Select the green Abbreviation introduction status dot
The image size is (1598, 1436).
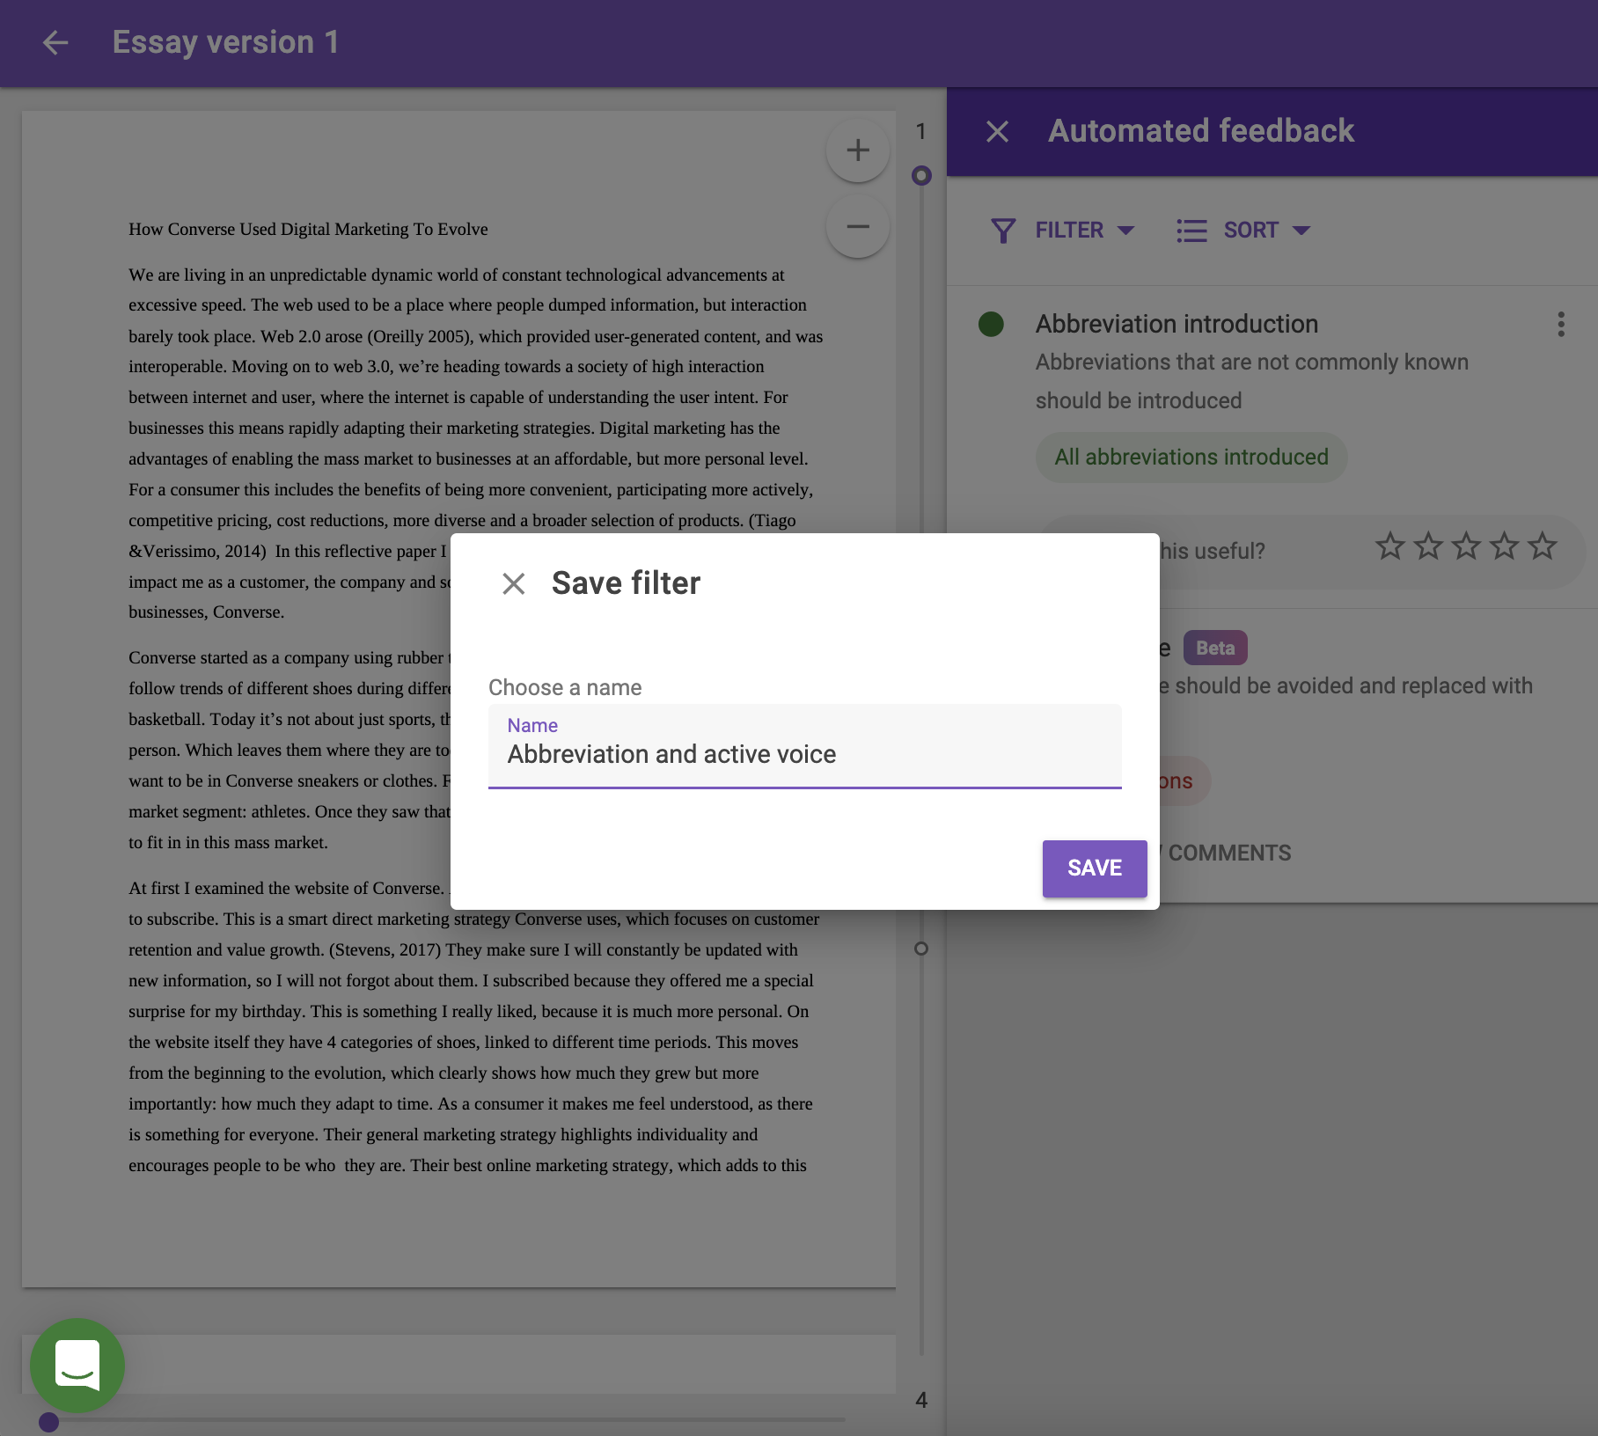(x=991, y=324)
